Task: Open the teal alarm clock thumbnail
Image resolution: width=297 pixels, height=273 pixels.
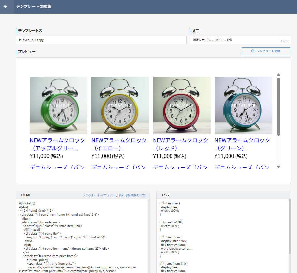Action: [243, 105]
